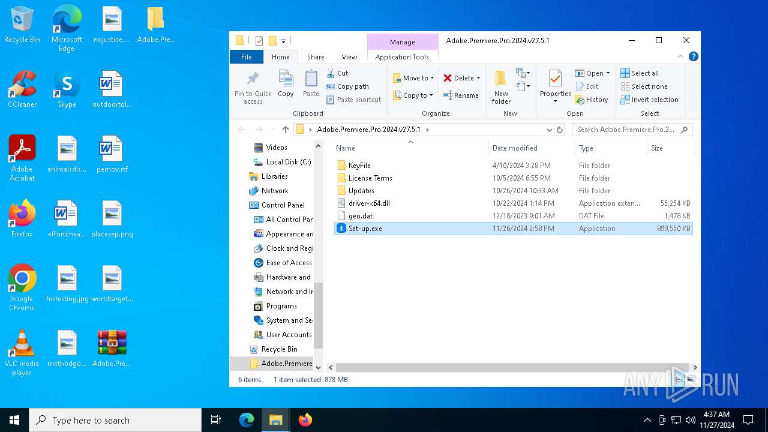The height and width of the screenshot is (432, 768).
Task: Click Paste shortcut option
Action: point(353,100)
